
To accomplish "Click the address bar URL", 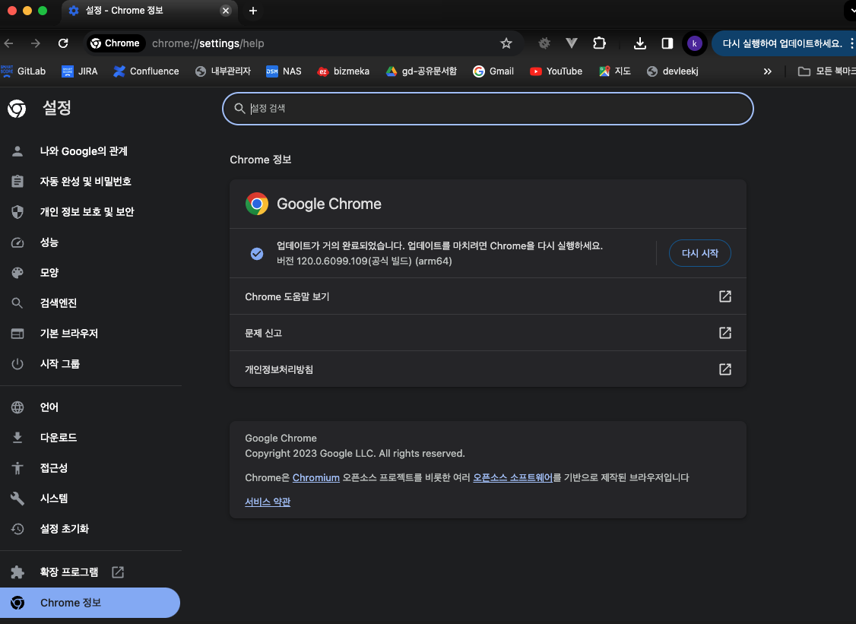I will pyautogui.click(x=208, y=43).
